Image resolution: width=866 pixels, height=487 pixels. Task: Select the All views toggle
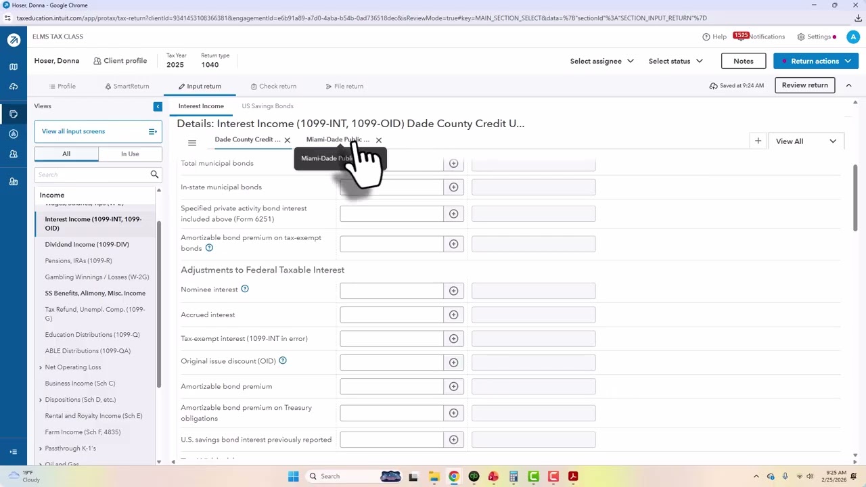click(66, 154)
